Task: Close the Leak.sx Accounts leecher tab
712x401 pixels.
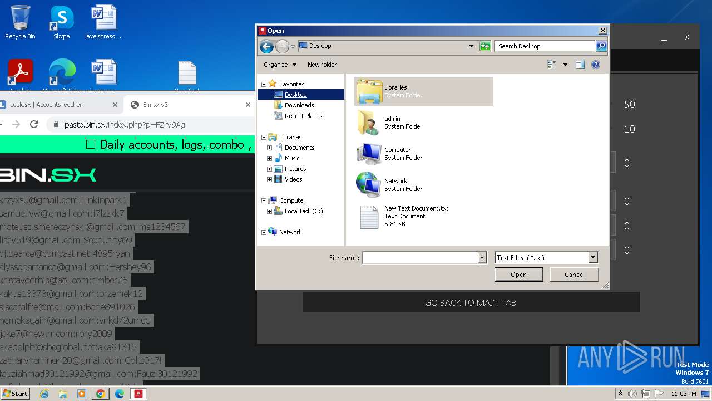Action: click(x=115, y=105)
